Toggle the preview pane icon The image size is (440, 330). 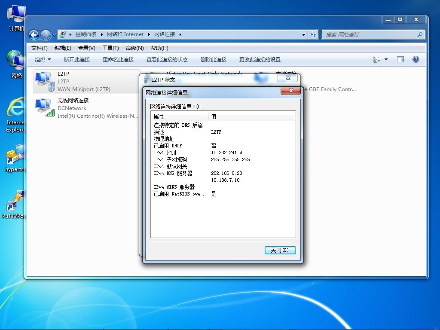pos(400,59)
